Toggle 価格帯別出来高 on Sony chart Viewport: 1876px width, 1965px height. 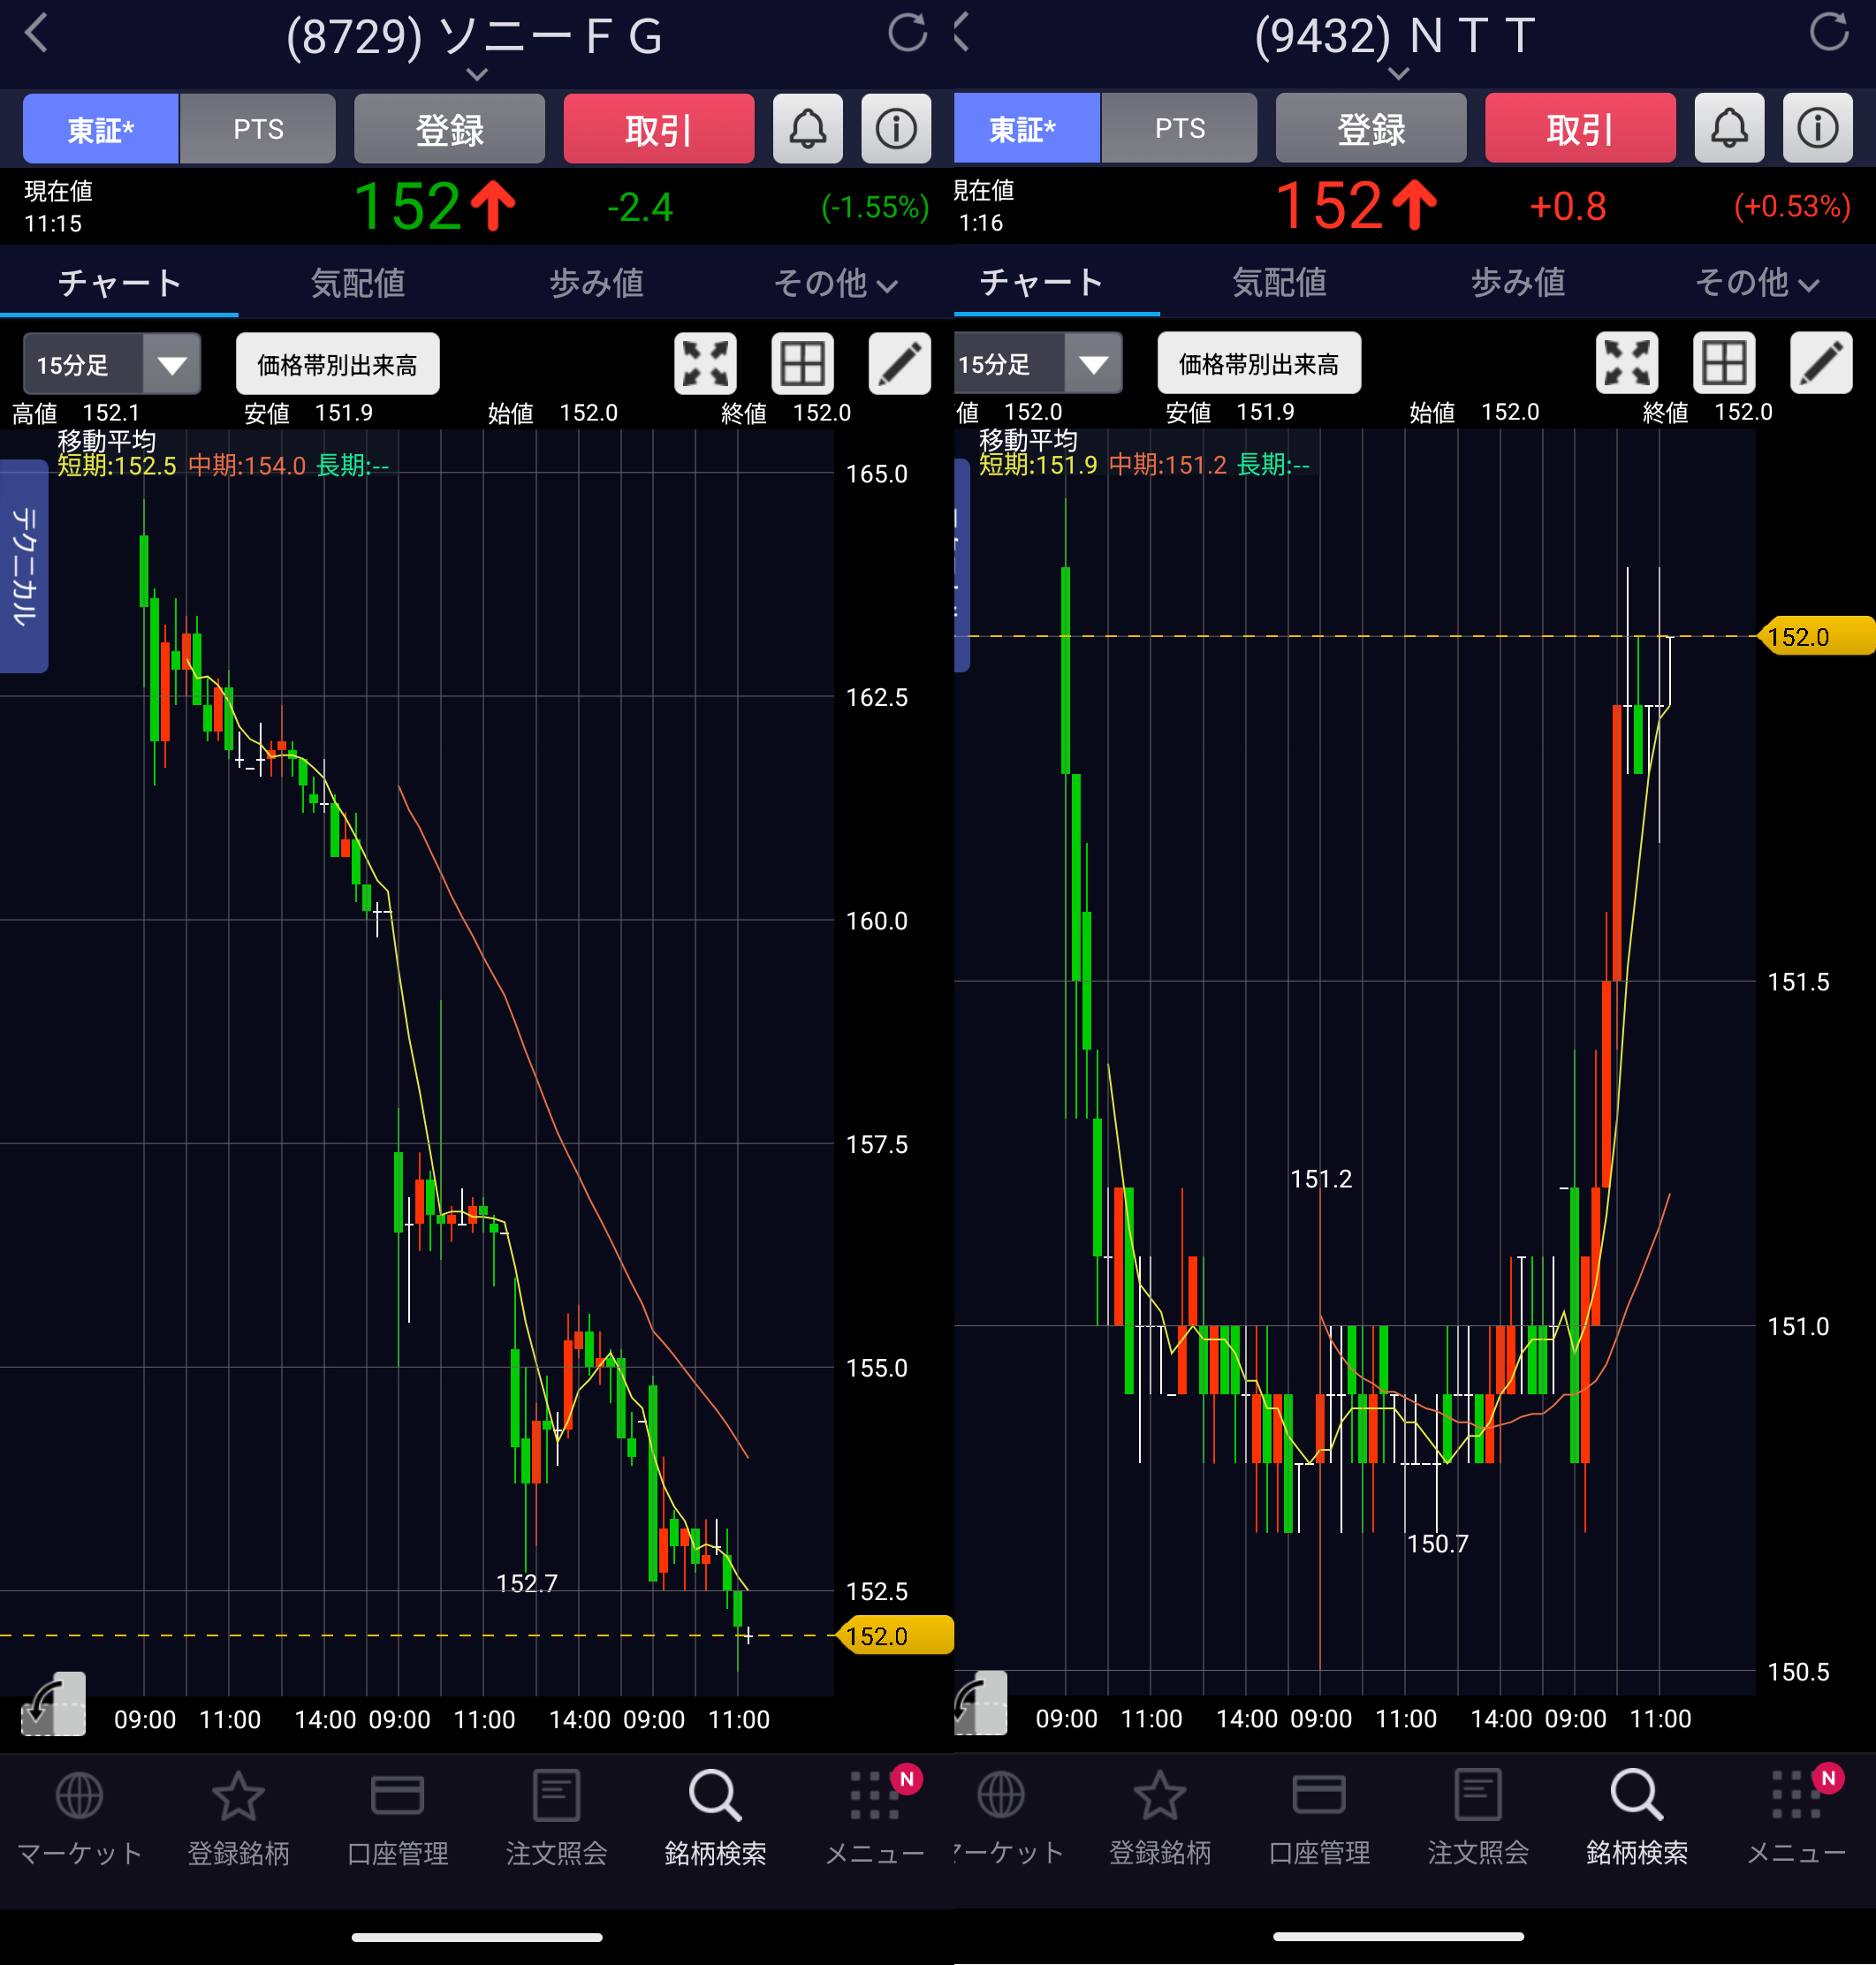click(337, 364)
